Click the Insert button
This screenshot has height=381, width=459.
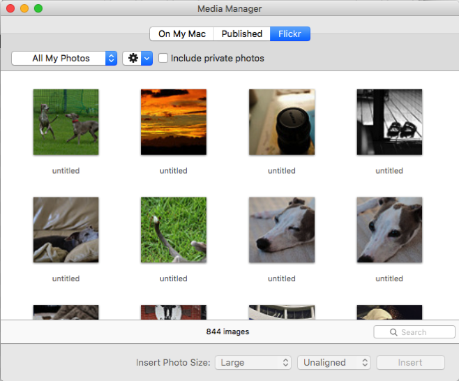pos(410,363)
